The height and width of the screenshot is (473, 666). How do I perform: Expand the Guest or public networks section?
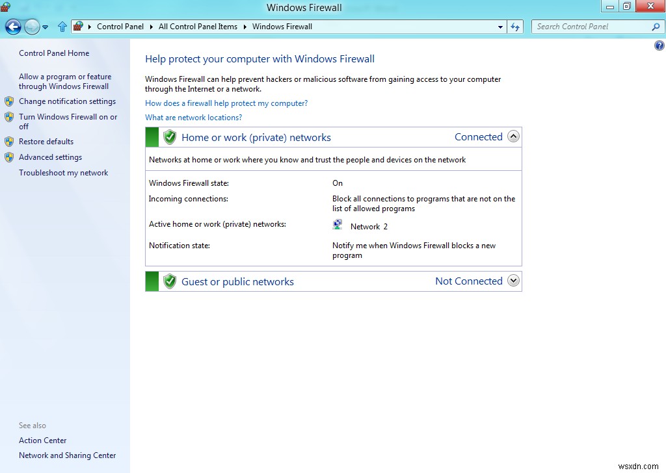513,281
